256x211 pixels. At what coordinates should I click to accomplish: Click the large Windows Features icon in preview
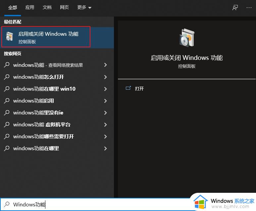tap(187, 38)
